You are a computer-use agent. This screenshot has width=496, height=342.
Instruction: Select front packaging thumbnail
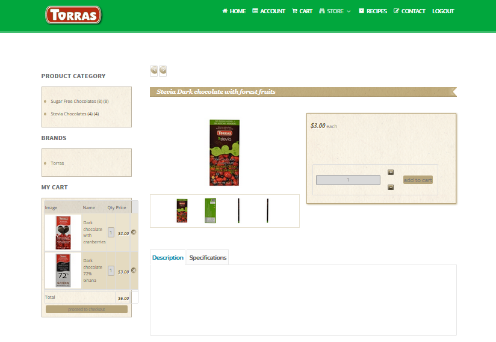(182, 210)
